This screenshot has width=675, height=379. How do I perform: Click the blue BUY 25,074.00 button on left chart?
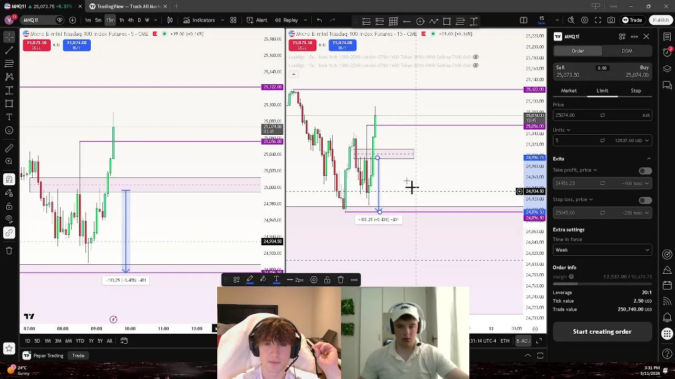point(76,45)
